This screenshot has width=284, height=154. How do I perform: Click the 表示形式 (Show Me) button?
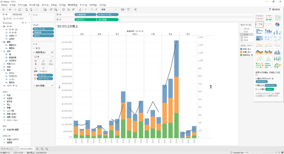275,9
